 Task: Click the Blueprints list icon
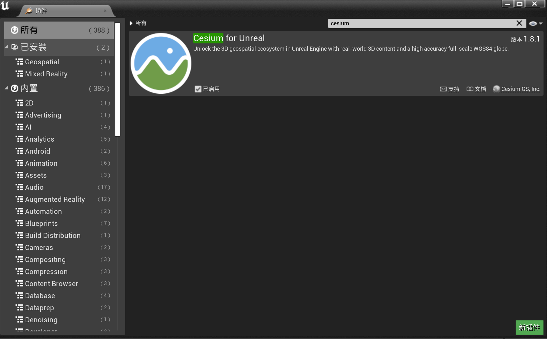click(x=19, y=223)
